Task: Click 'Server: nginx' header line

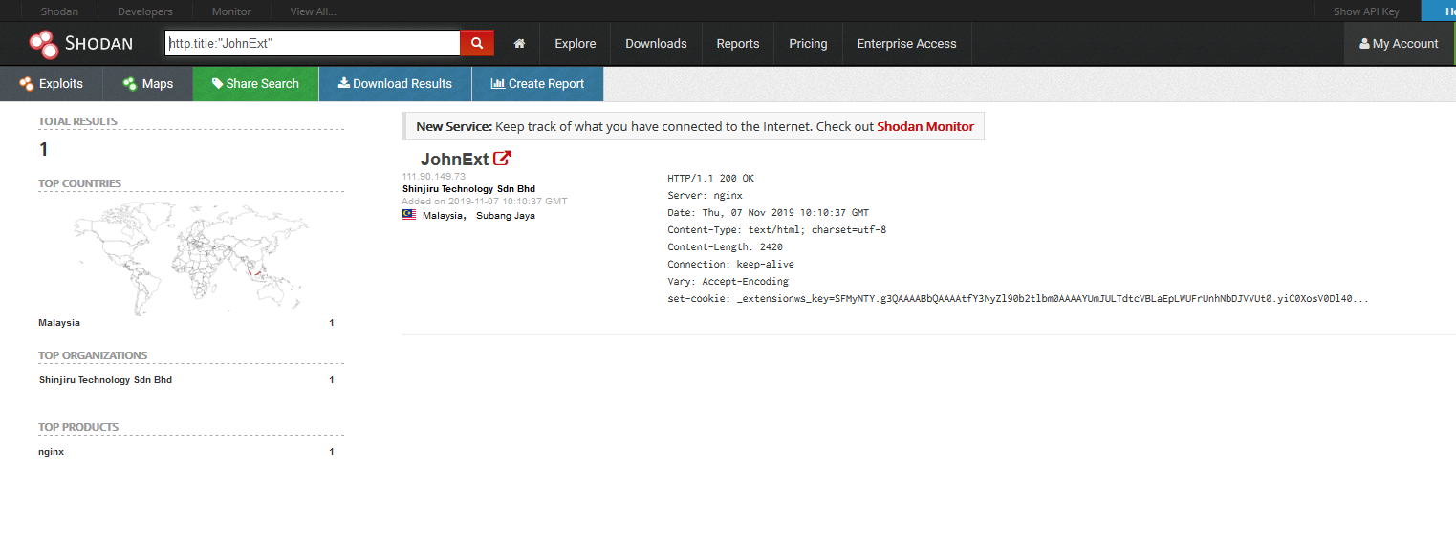Action: [x=705, y=196]
